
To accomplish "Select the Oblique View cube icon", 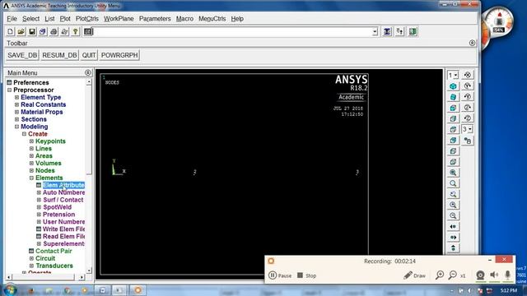I will 453,97.
